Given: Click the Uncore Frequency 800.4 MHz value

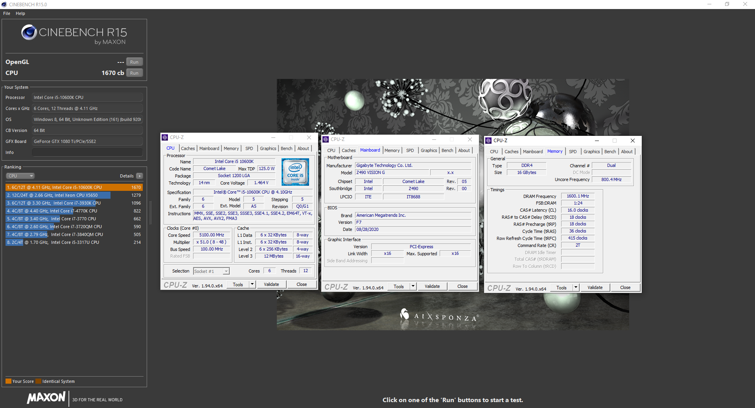Looking at the screenshot, I should [x=611, y=179].
